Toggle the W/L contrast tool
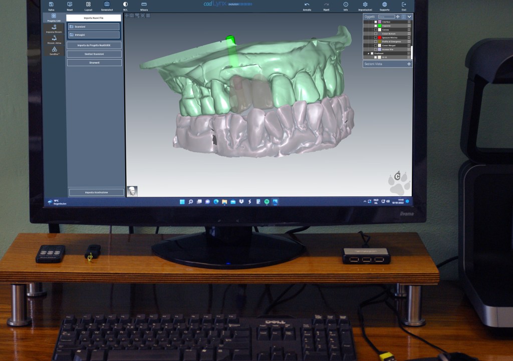The image size is (513, 361). 125,5
